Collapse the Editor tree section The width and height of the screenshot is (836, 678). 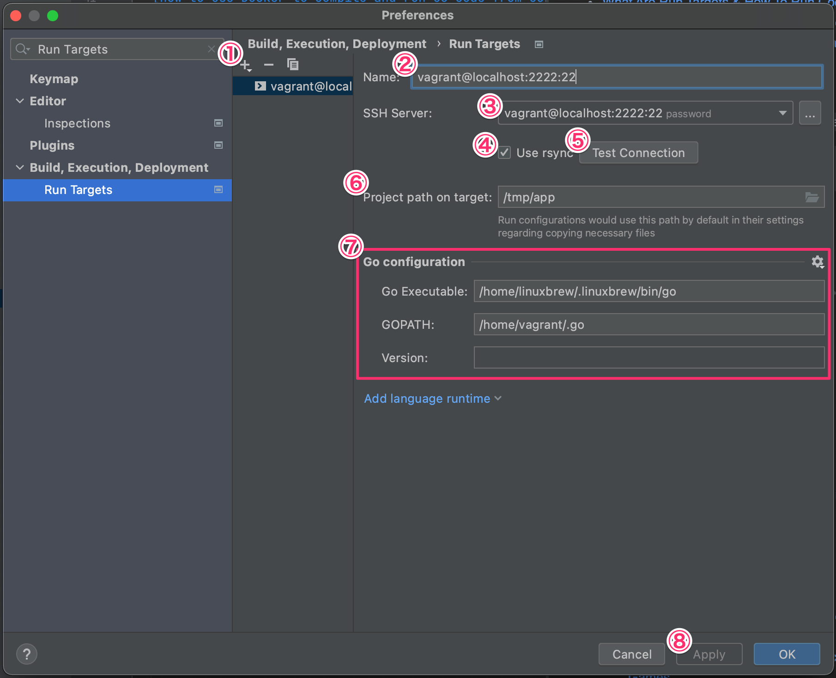[20, 101]
